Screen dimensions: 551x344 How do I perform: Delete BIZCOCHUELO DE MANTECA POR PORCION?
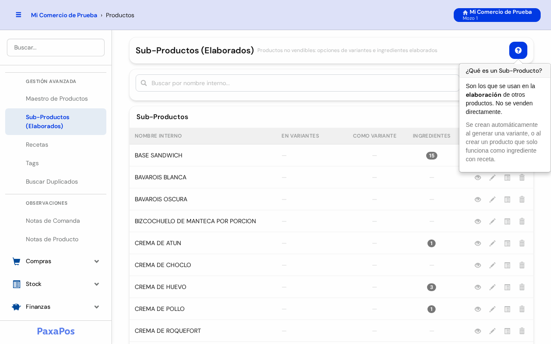tap(522, 221)
